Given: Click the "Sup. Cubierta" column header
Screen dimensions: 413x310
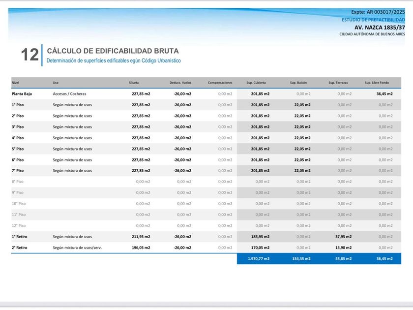Looking at the screenshot, I should 257,83.
